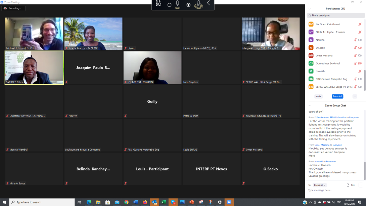
Task: Click SERGE WALUBILA's video camera icon
Action: (360, 87)
